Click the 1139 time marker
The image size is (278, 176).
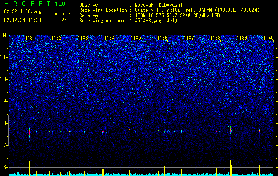pyautogui.click(x=242, y=37)
